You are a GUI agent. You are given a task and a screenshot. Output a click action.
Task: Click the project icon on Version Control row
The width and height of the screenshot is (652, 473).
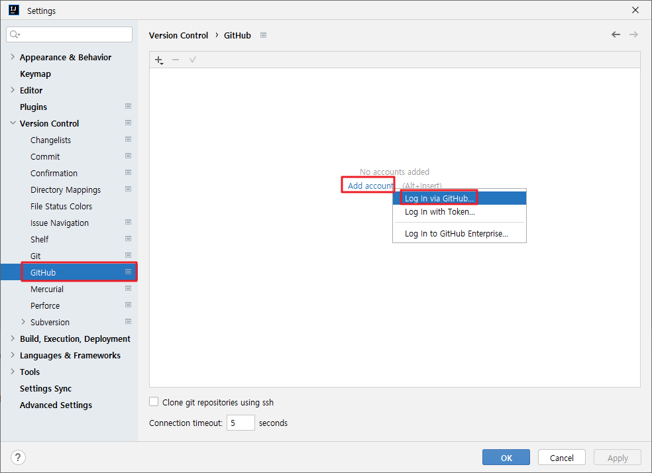click(x=128, y=123)
